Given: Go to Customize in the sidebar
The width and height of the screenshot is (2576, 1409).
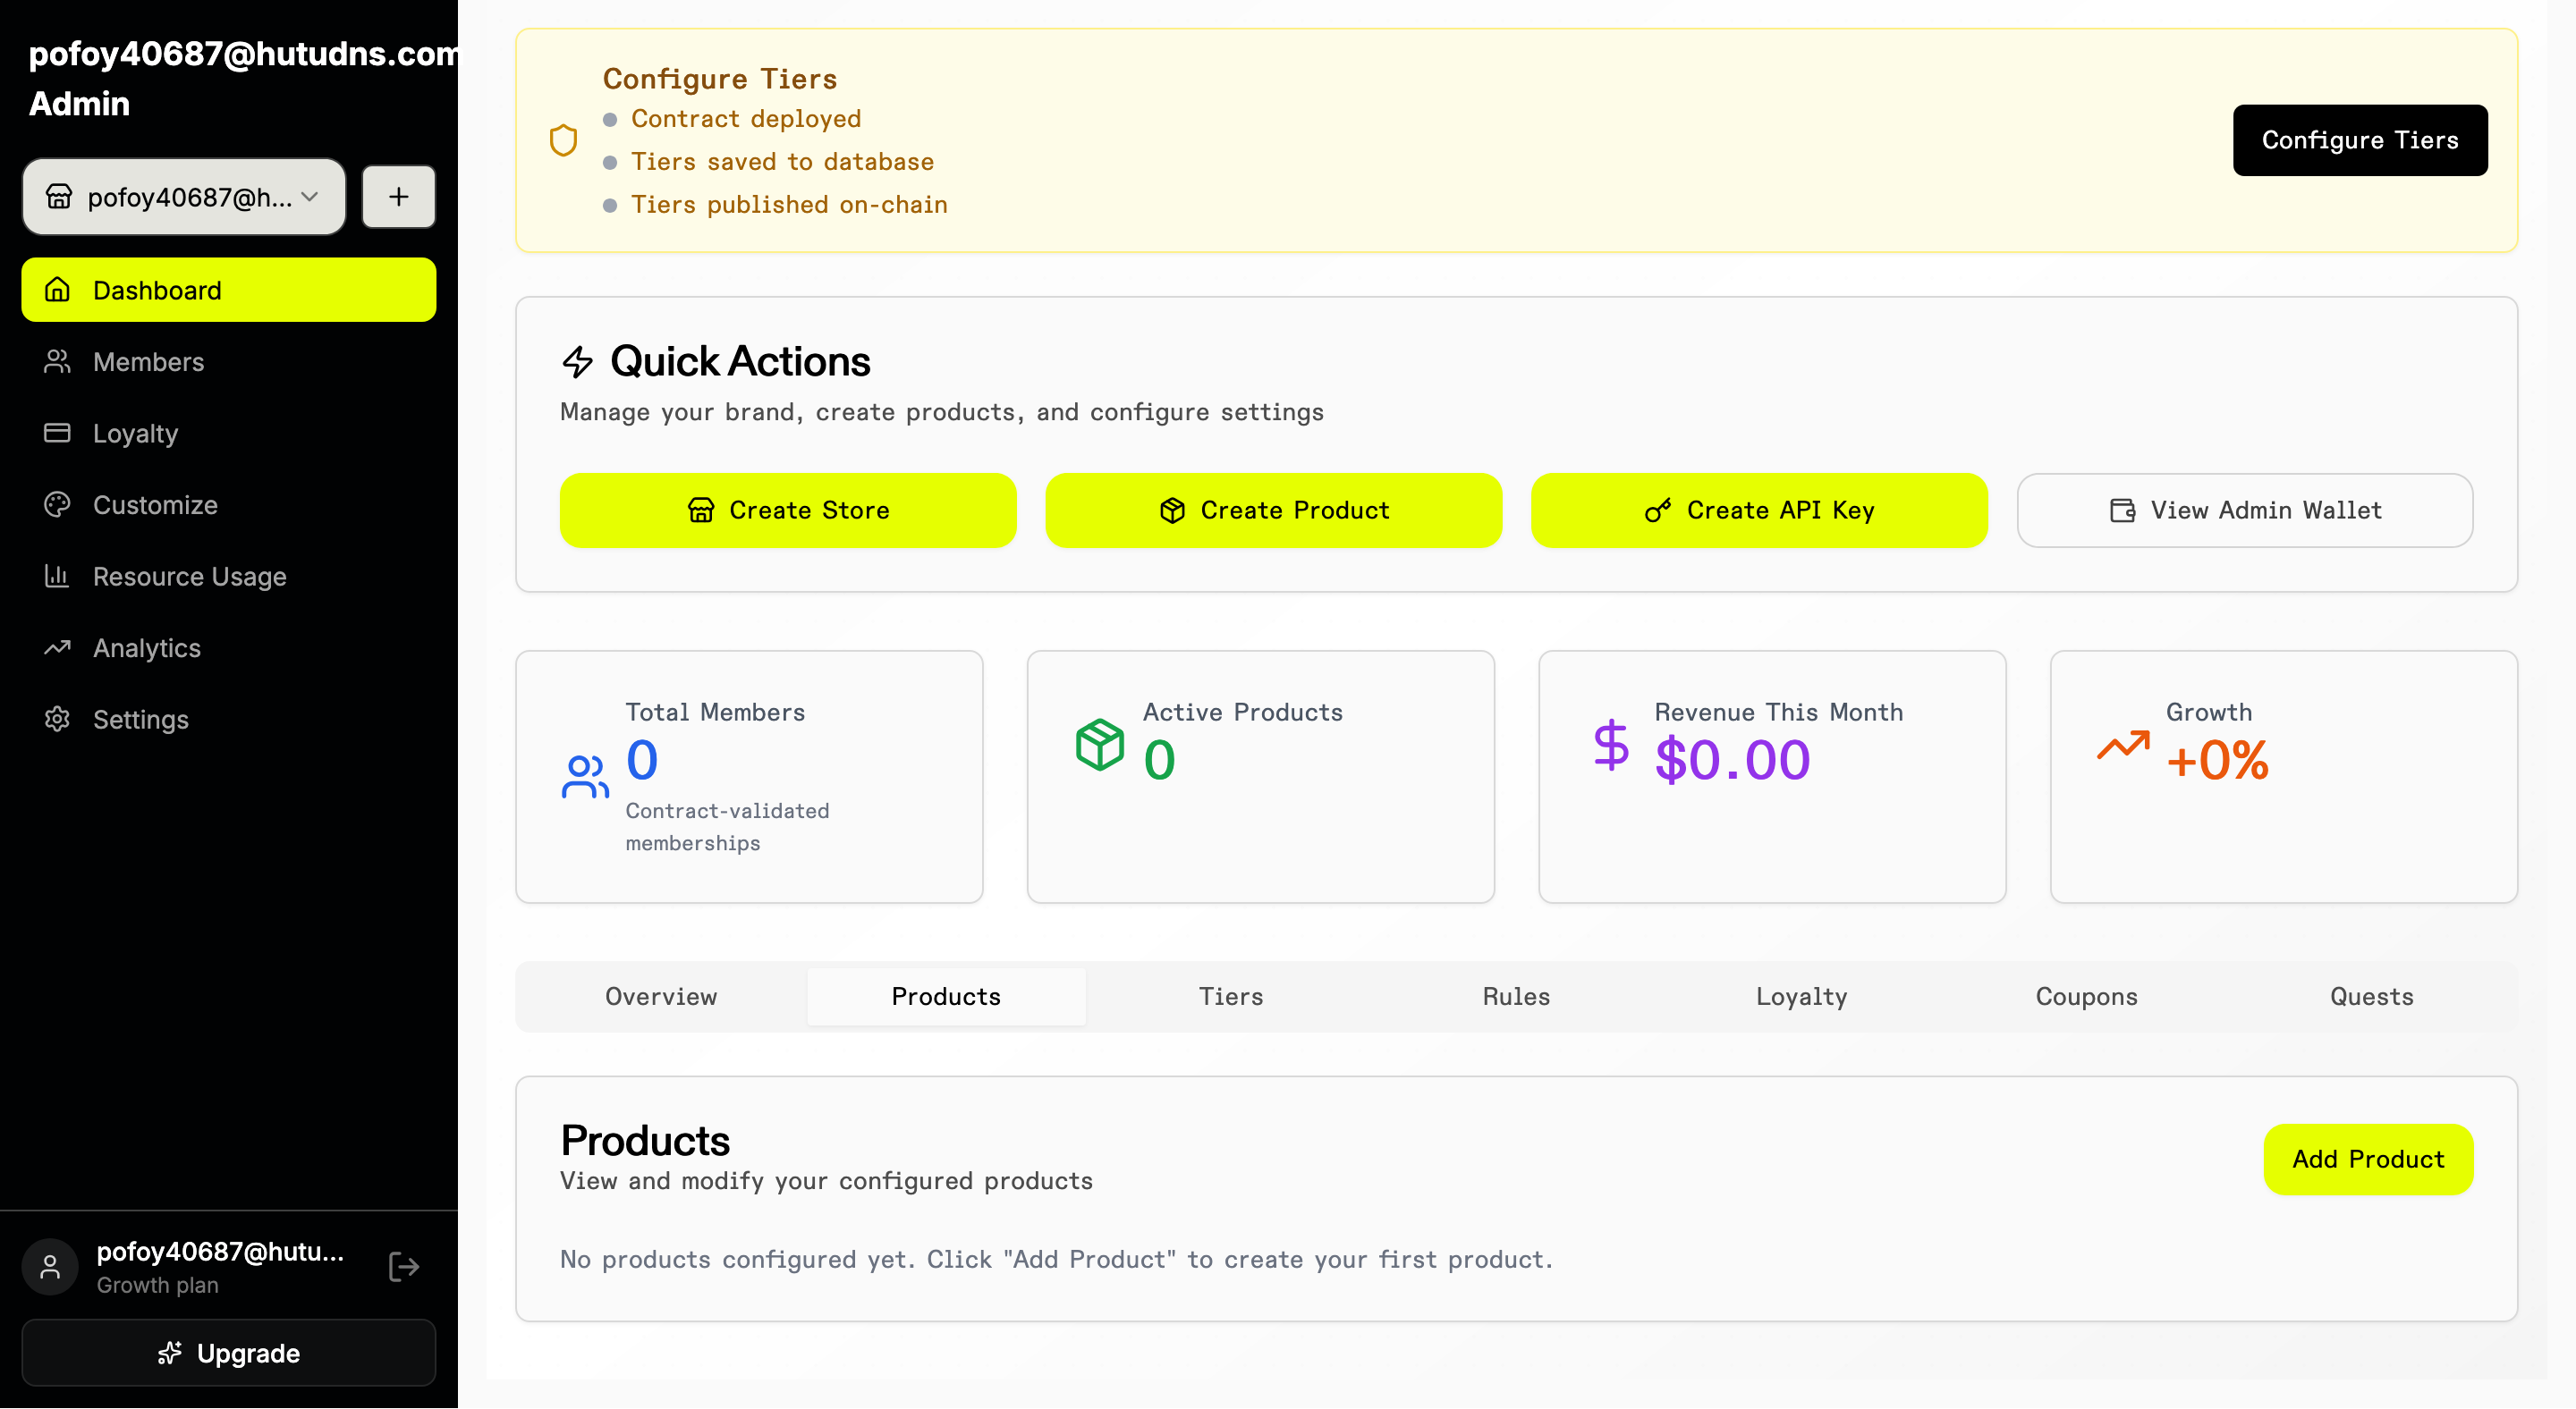Looking at the screenshot, I should tap(155, 504).
